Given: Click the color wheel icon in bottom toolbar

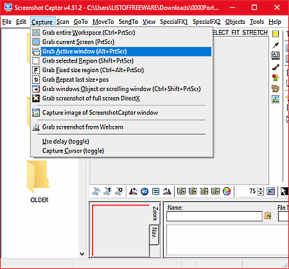Looking at the screenshot, I should tap(227, 191).
